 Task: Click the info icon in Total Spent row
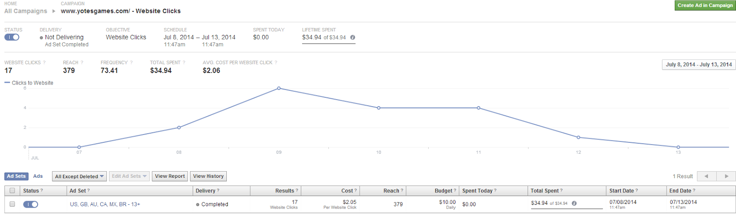[x=574, y=203]
